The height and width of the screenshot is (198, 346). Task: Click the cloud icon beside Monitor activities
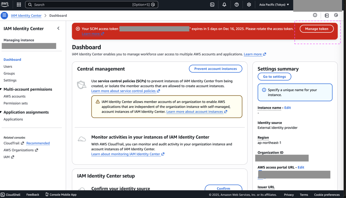(82, 139)
